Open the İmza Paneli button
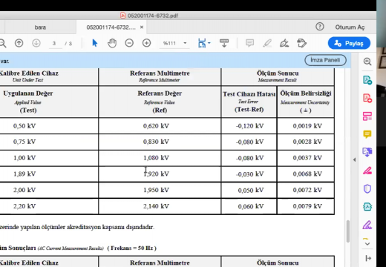 click(x=325, y=60)
